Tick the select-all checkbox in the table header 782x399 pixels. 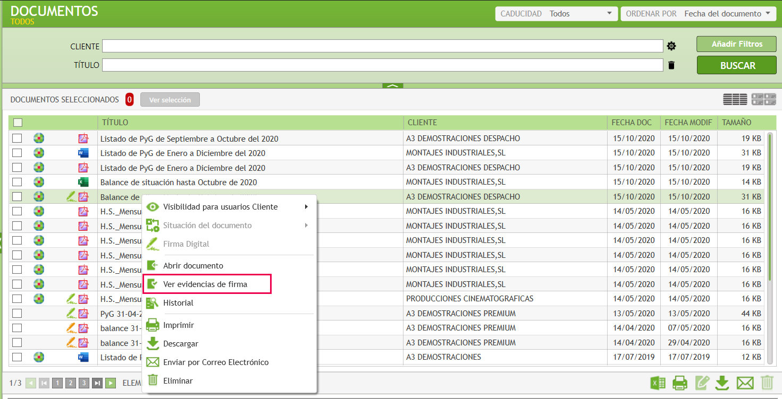point(18,123)
